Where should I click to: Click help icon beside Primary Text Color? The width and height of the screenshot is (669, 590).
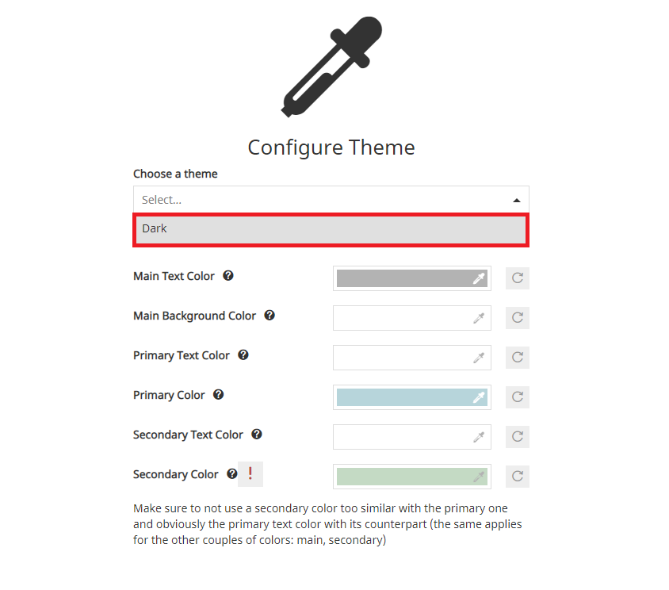[243, 355]
